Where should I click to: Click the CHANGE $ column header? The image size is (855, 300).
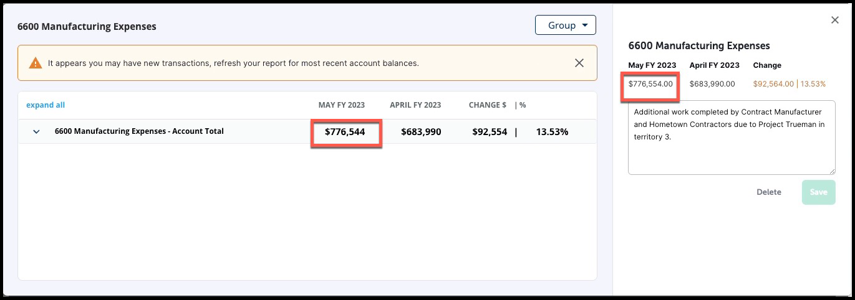488,105
